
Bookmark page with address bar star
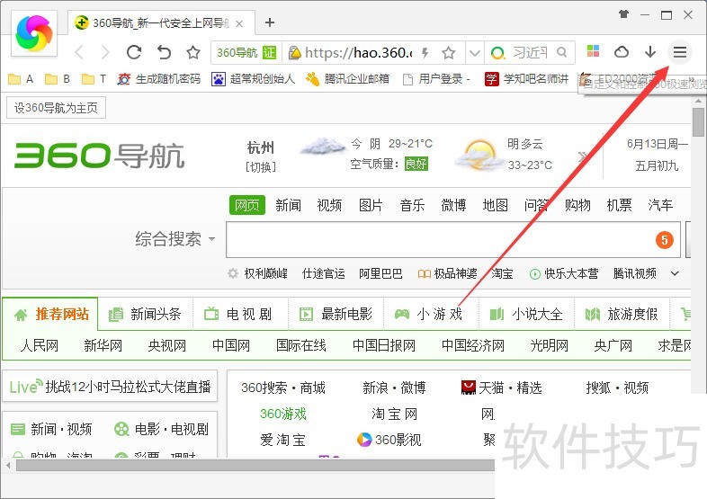(448, 53)
